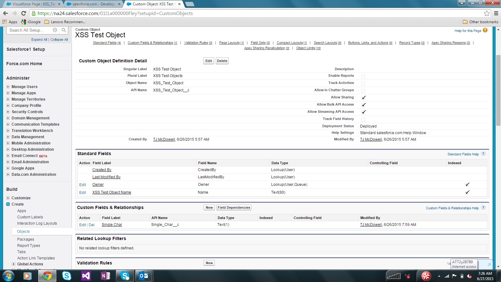Click the Track Activities checkbox
Viewport: 501px width, 282px height.
(363, 83)
